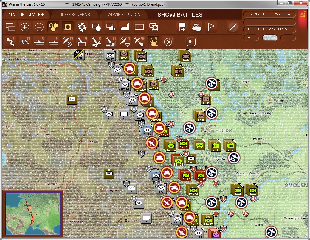The image size is (310, 240).
Task: Select Rail mode (F2)
Action: (x=25, y=41)
